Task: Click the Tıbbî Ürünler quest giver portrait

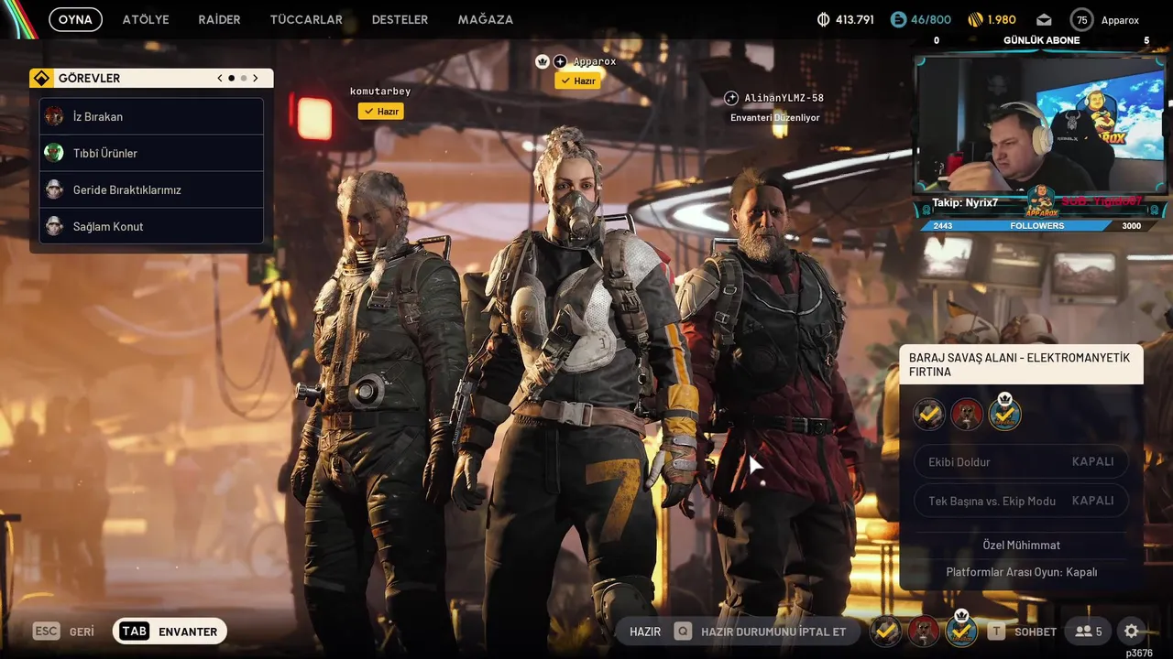Action: pos(54,153)
